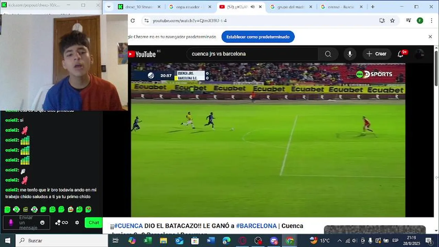
Task: Select the third olive angry emote
Action: [x=25, y=209]
